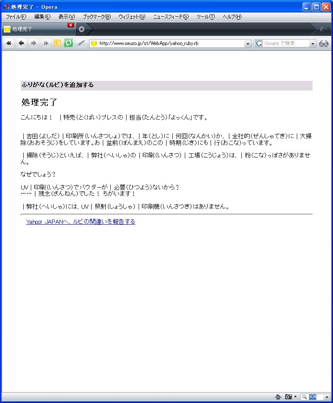This screenshot has width=333, height=403.
Task: Maximize the Opera window
Action: [316, 7]
